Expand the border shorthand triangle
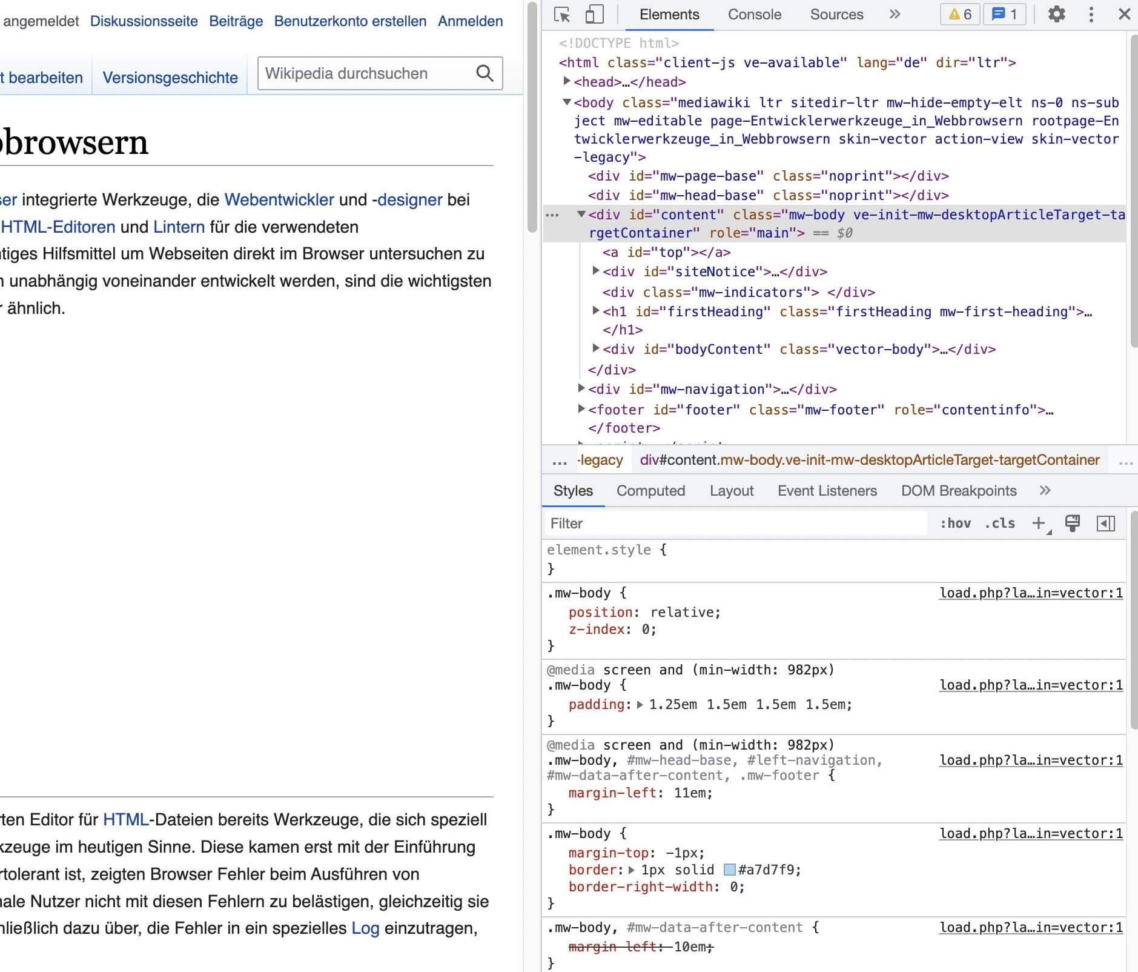 click(x=631, y=870)
